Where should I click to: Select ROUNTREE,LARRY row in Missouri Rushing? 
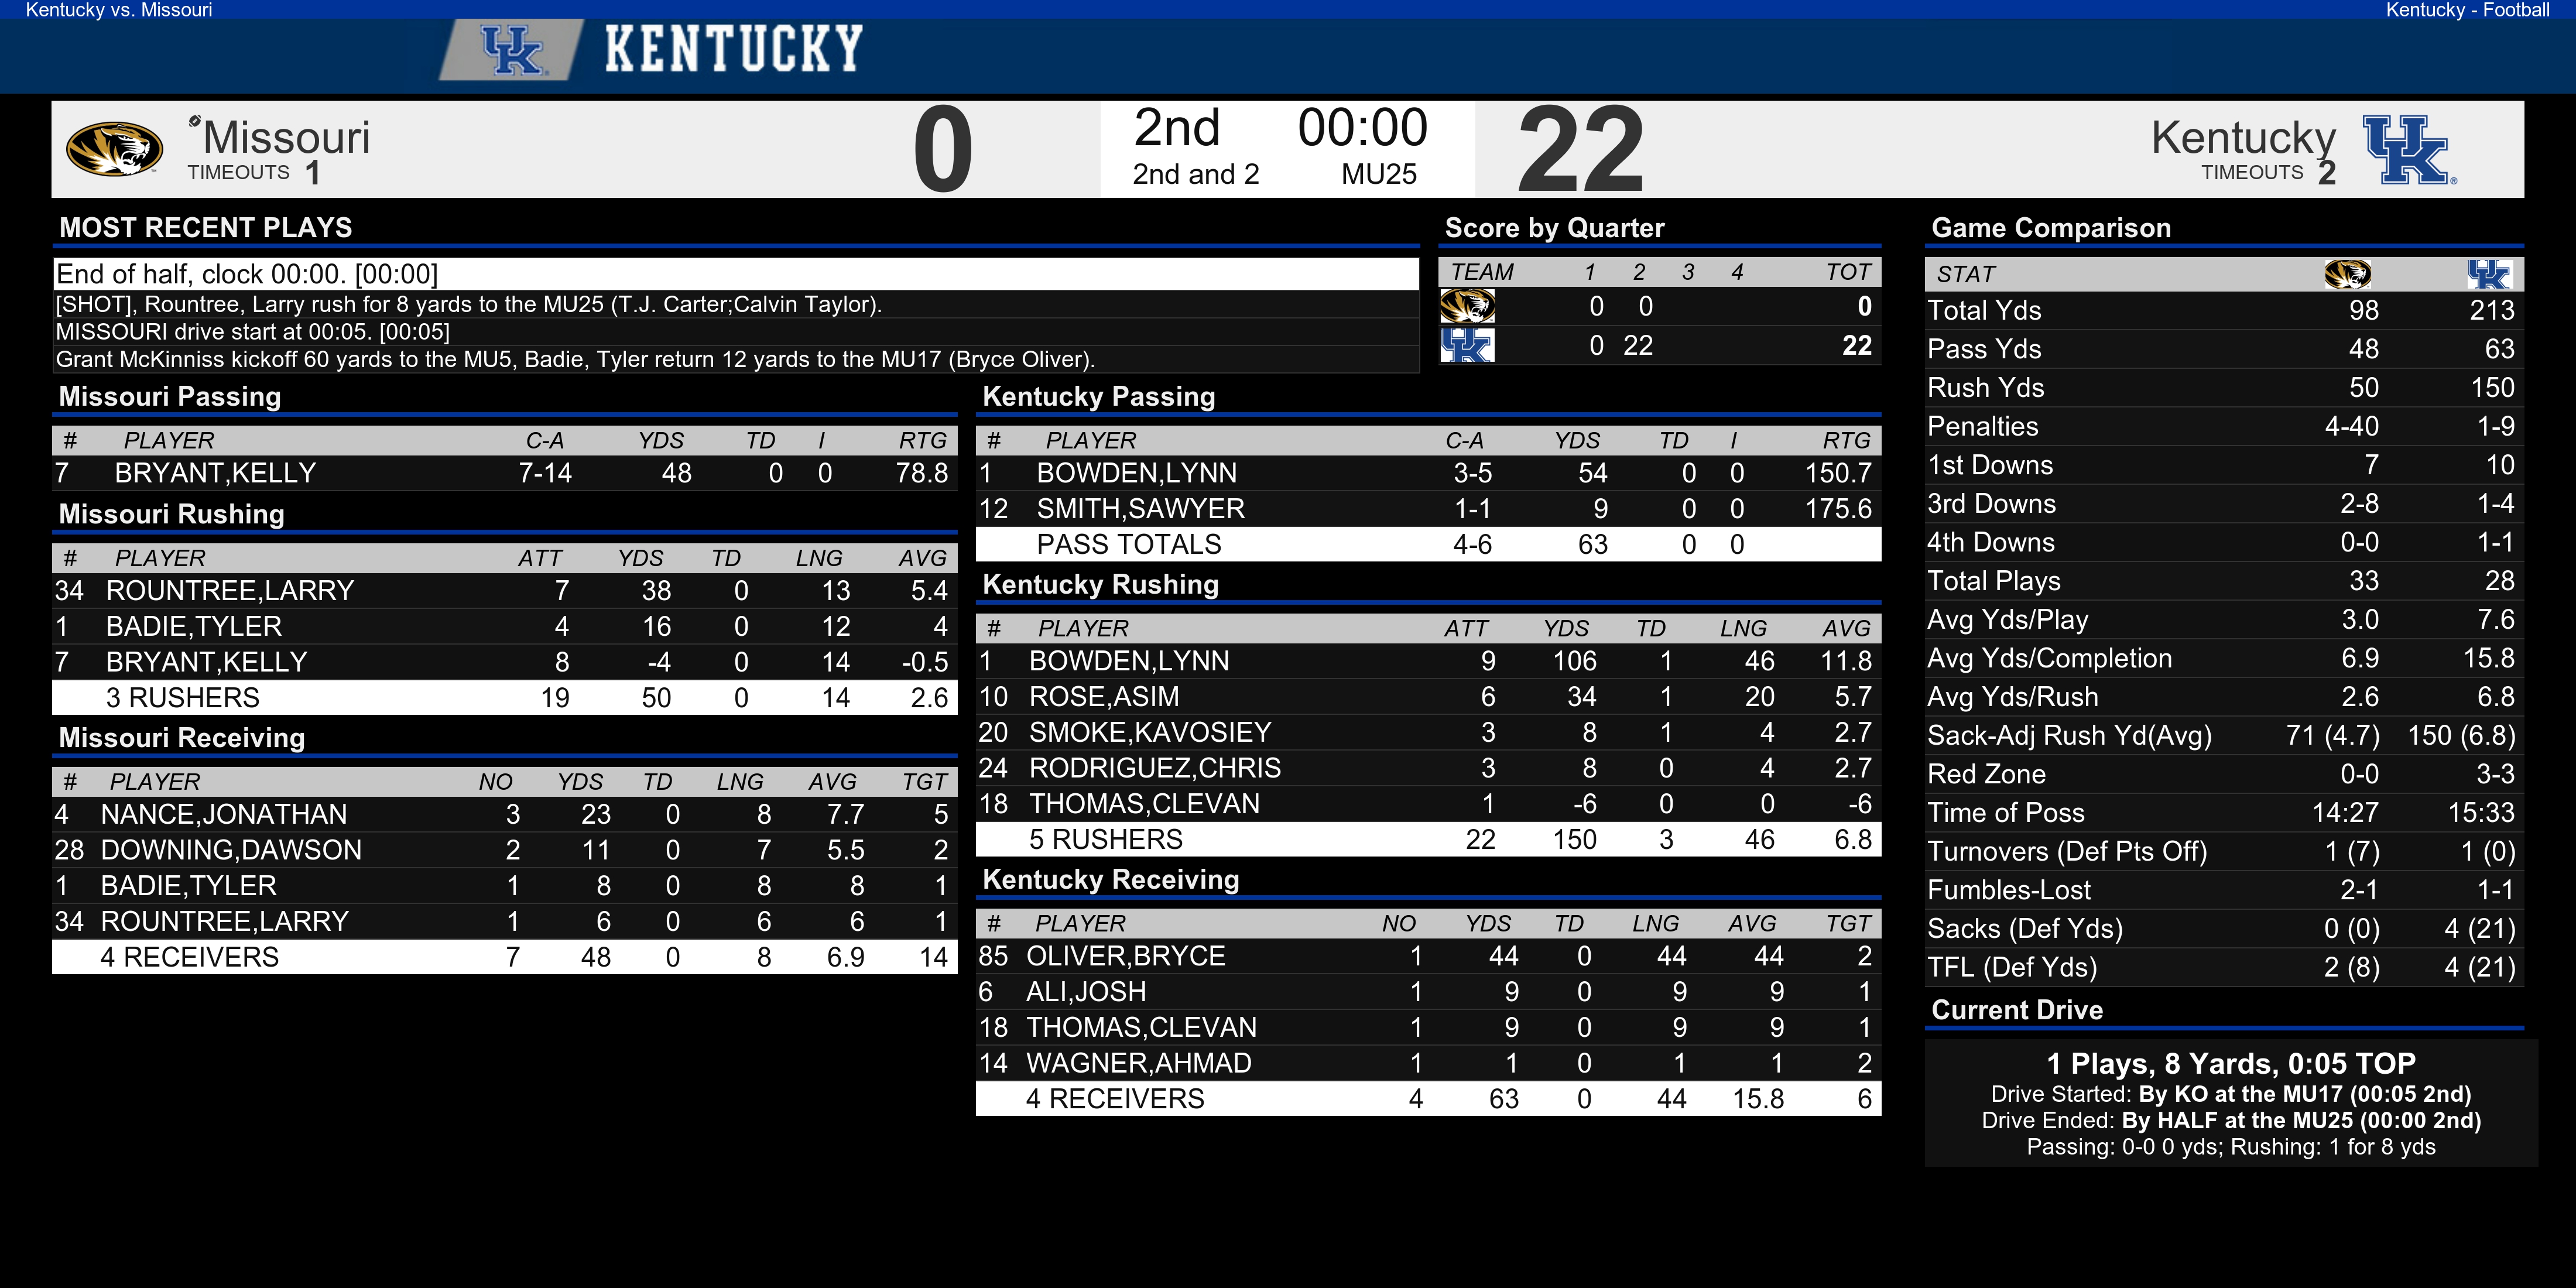[505, 591]
